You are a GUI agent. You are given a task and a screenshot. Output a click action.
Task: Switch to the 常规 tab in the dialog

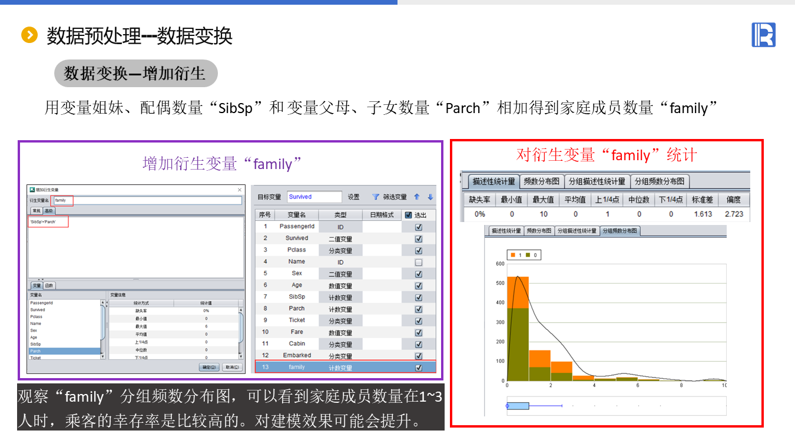point(37,211)
